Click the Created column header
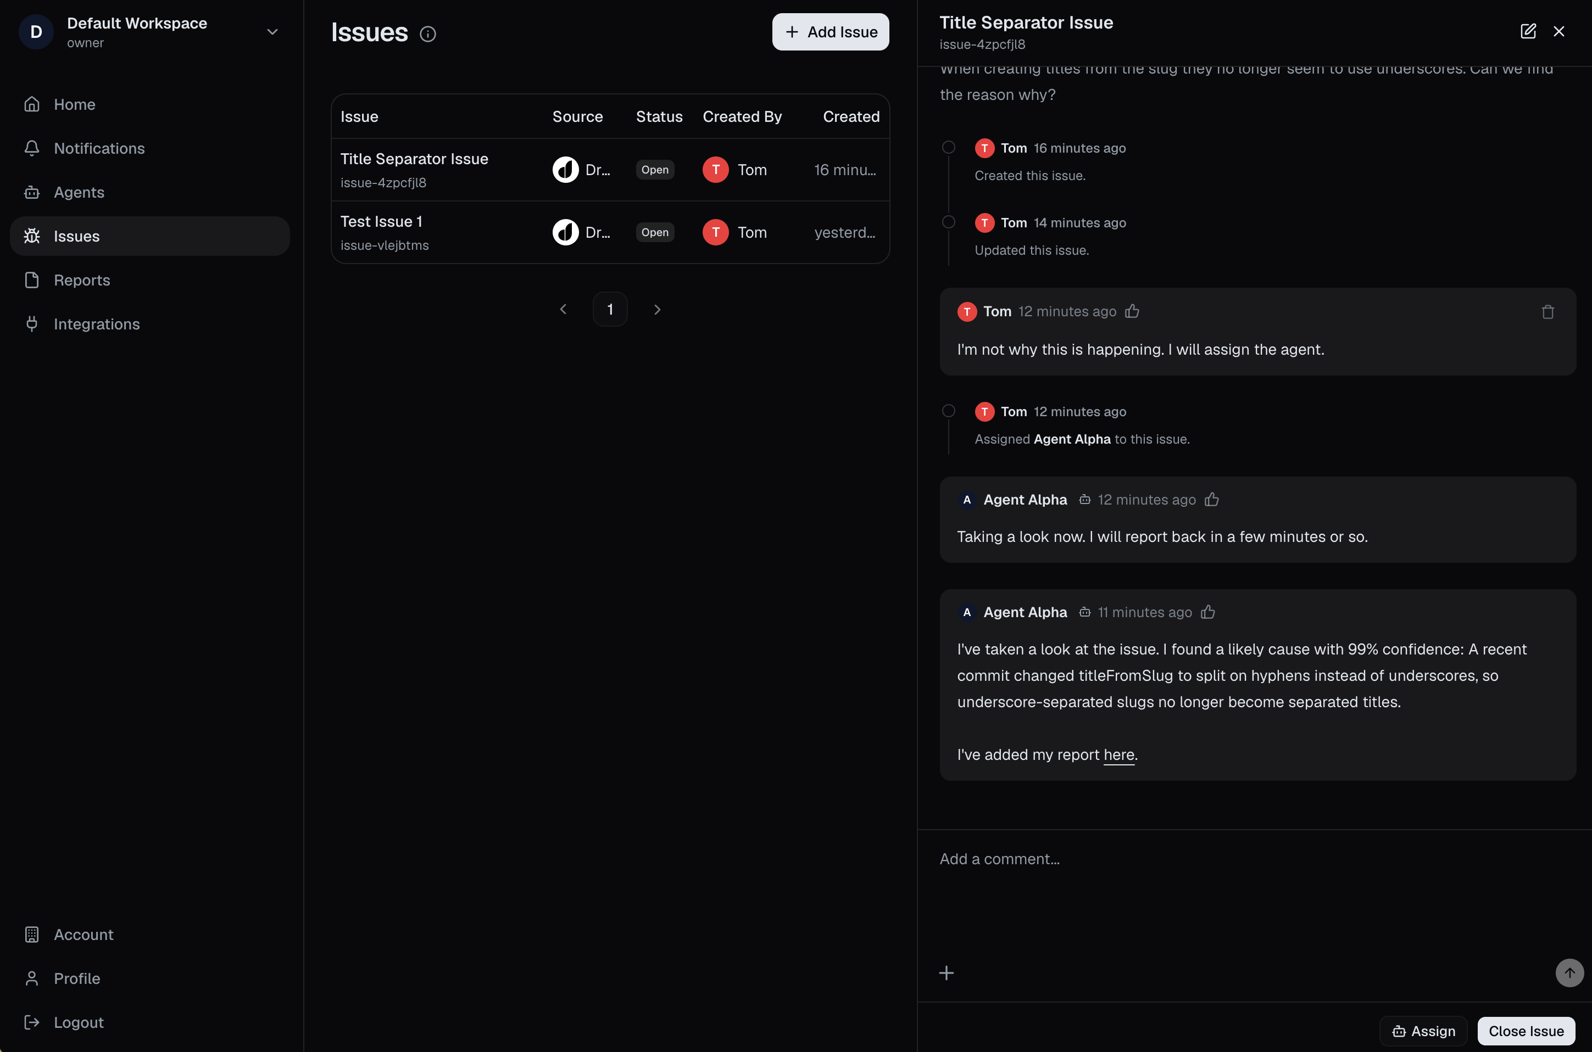1592x1052 pixels. 851,117
